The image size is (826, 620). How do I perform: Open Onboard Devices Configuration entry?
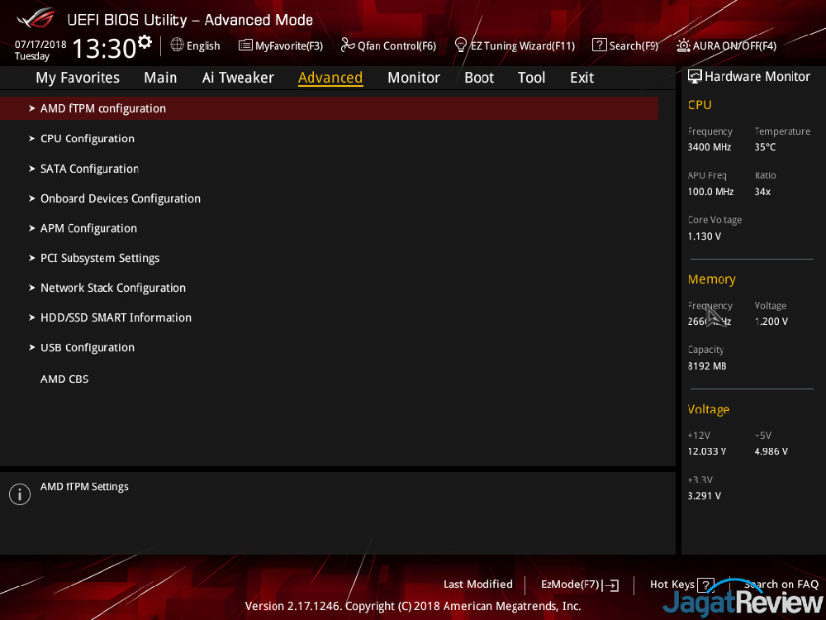pyautogui.click(x=120, y=198)
